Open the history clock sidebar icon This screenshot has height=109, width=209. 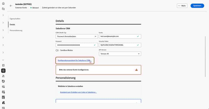tap(3, 81)
